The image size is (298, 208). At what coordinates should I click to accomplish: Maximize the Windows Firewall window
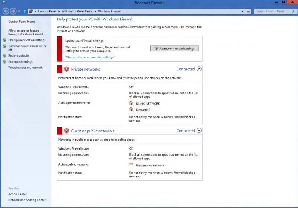coord(283,2)
